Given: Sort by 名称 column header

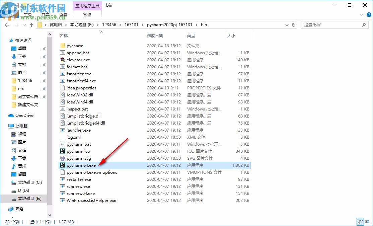Looking at the screenshot, I should (x=64, y=35).
